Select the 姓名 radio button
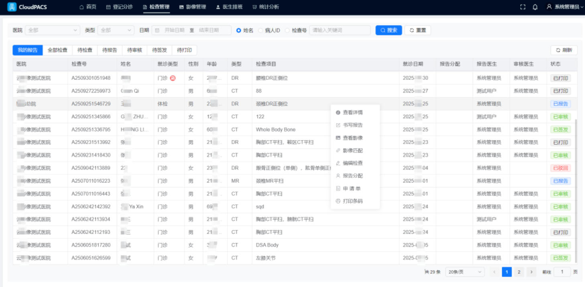Viewport: 585px width, 287px height. pos(239,31)
